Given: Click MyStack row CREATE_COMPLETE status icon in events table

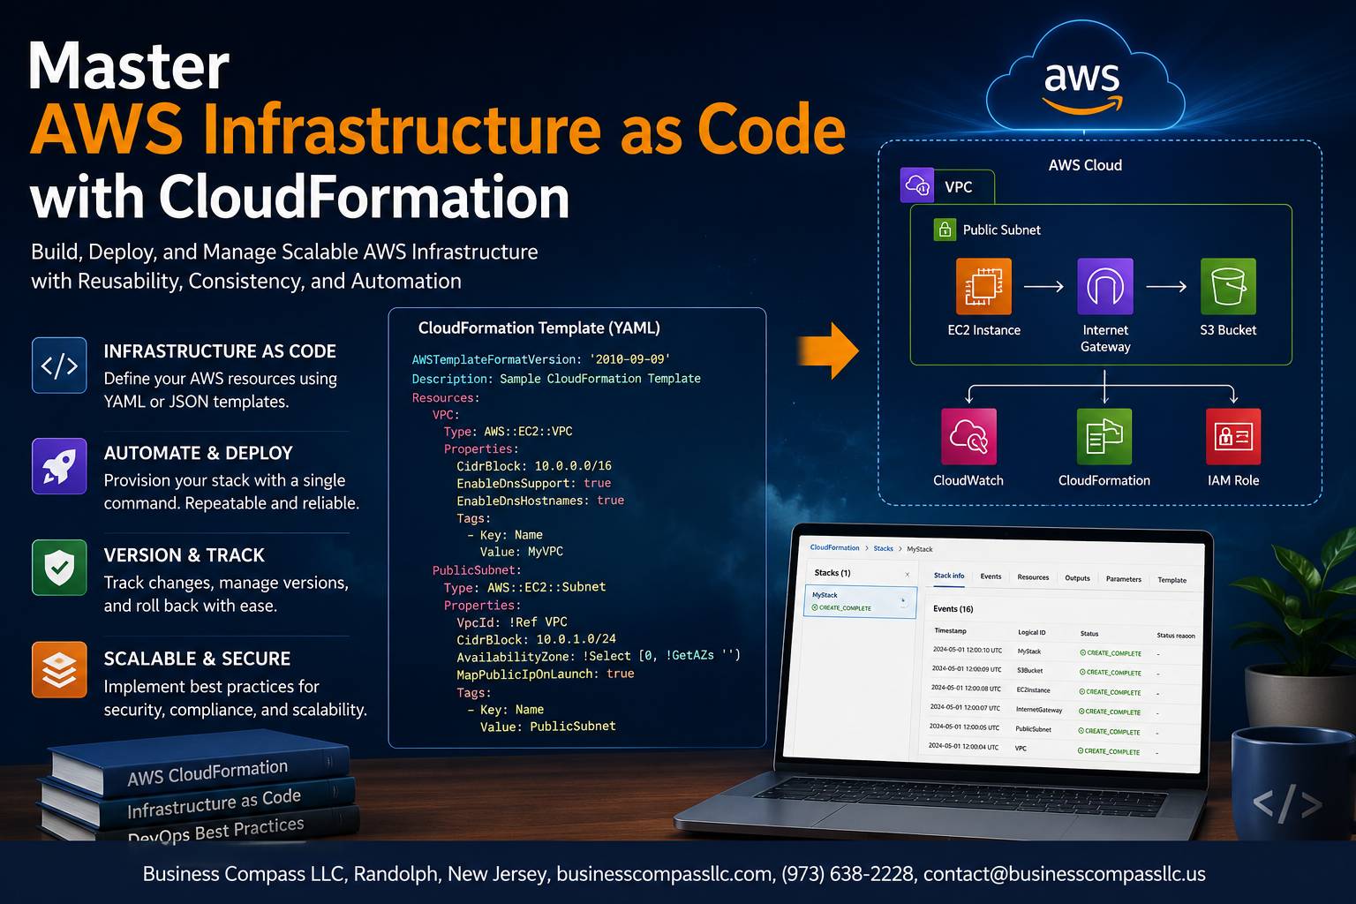Looking at the screenshot, I should 1083,652.
